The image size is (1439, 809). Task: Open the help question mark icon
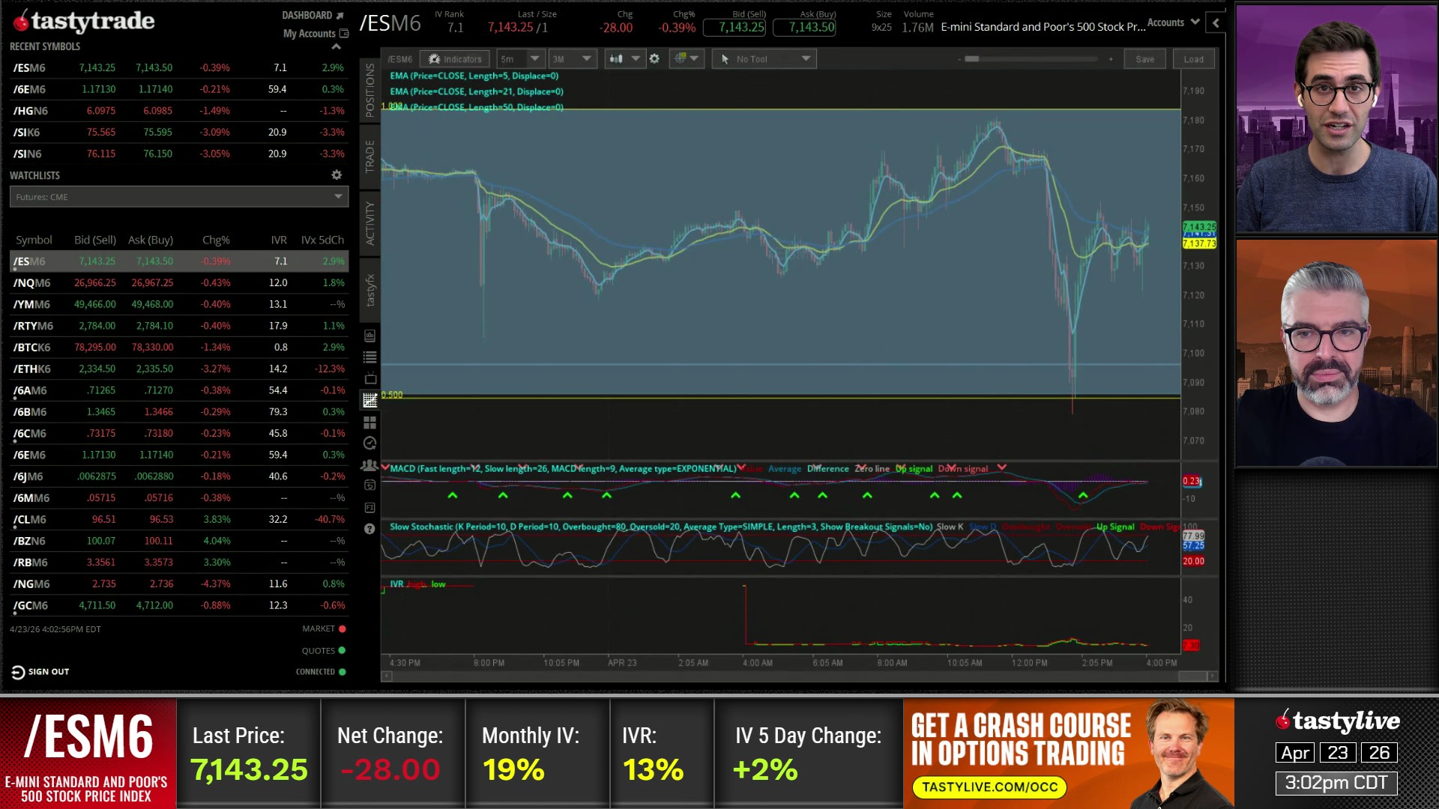369,529
